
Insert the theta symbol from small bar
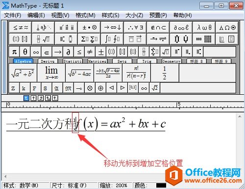click(25, 52)
